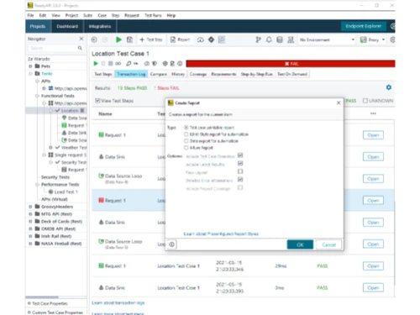Image resolution: width=420 pixels, height=315 pixels.
Task: Click the key icon in the test case toolbar
Action: pos(129,64)
